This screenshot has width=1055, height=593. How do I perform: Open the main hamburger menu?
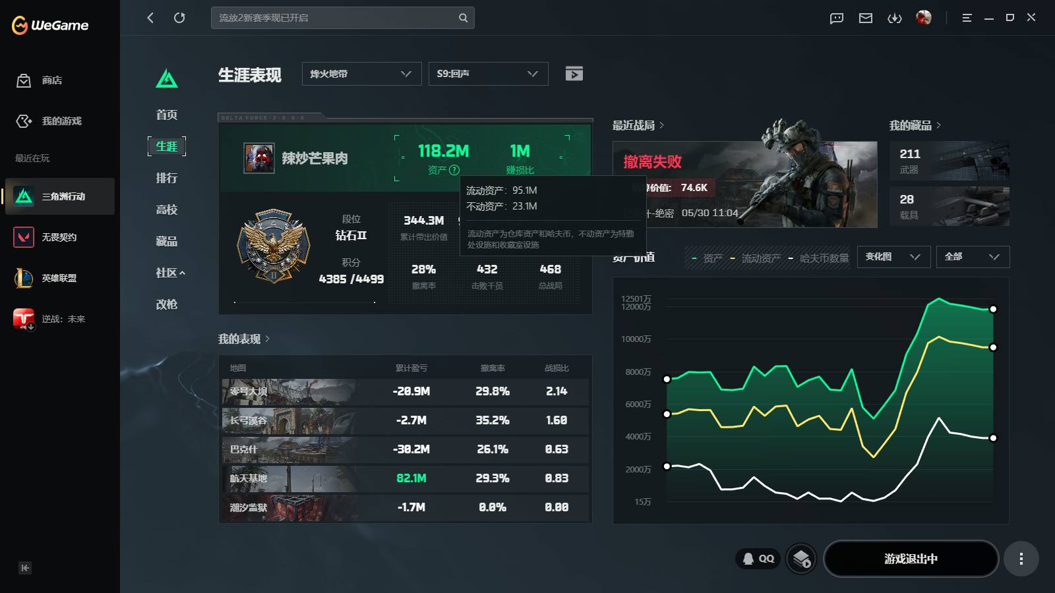pos(967,18)
